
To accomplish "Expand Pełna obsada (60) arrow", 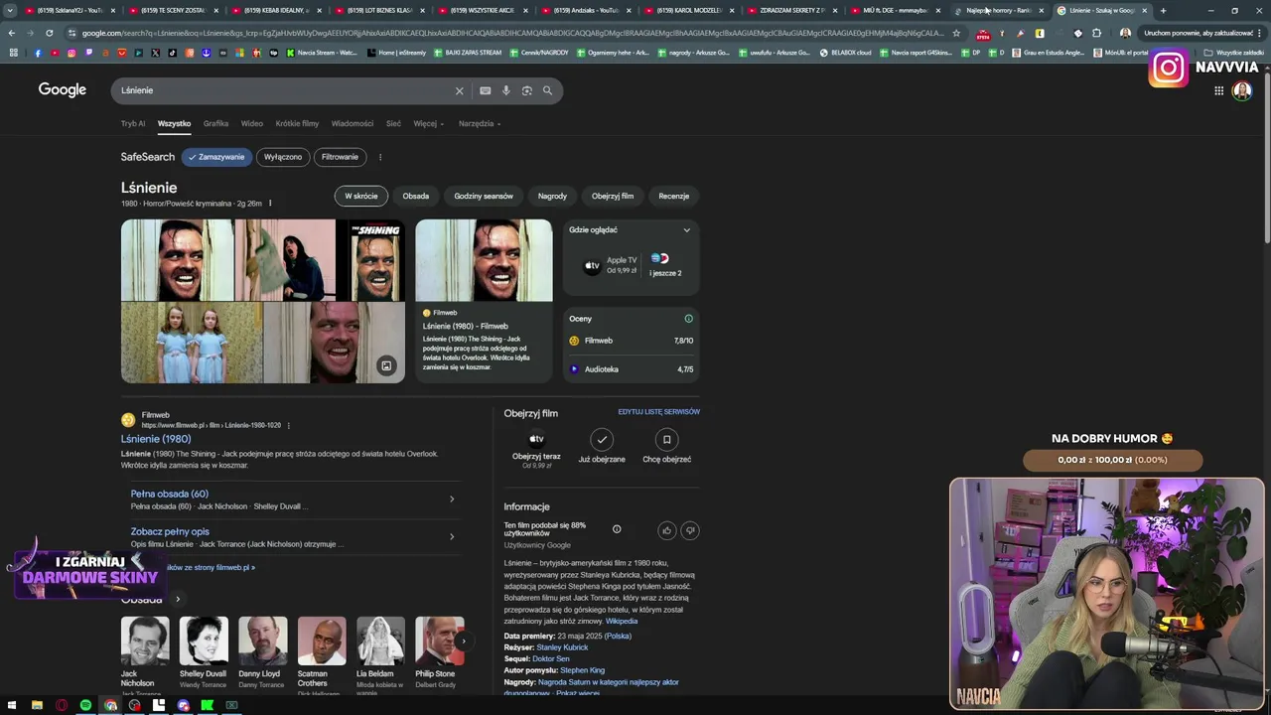I will click(x=452, y=499).
